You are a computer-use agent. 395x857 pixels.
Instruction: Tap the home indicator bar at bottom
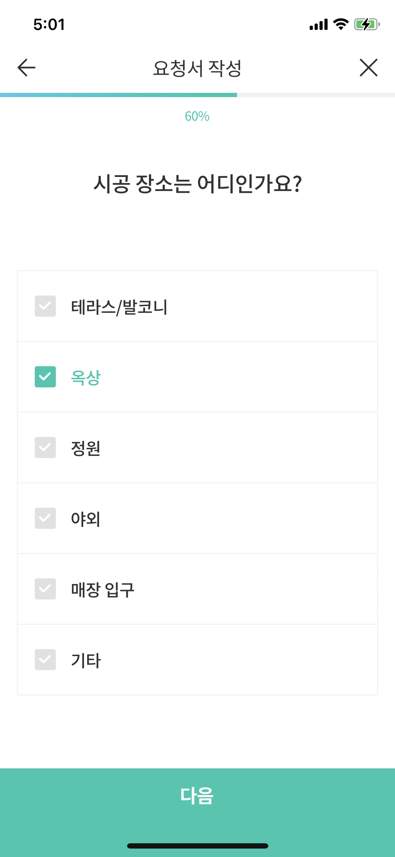click(197, 846)
